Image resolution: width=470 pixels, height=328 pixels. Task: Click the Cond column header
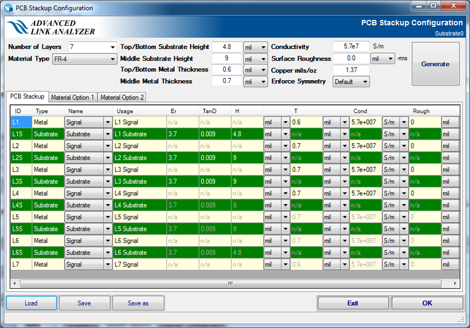(x=366, y=111)
